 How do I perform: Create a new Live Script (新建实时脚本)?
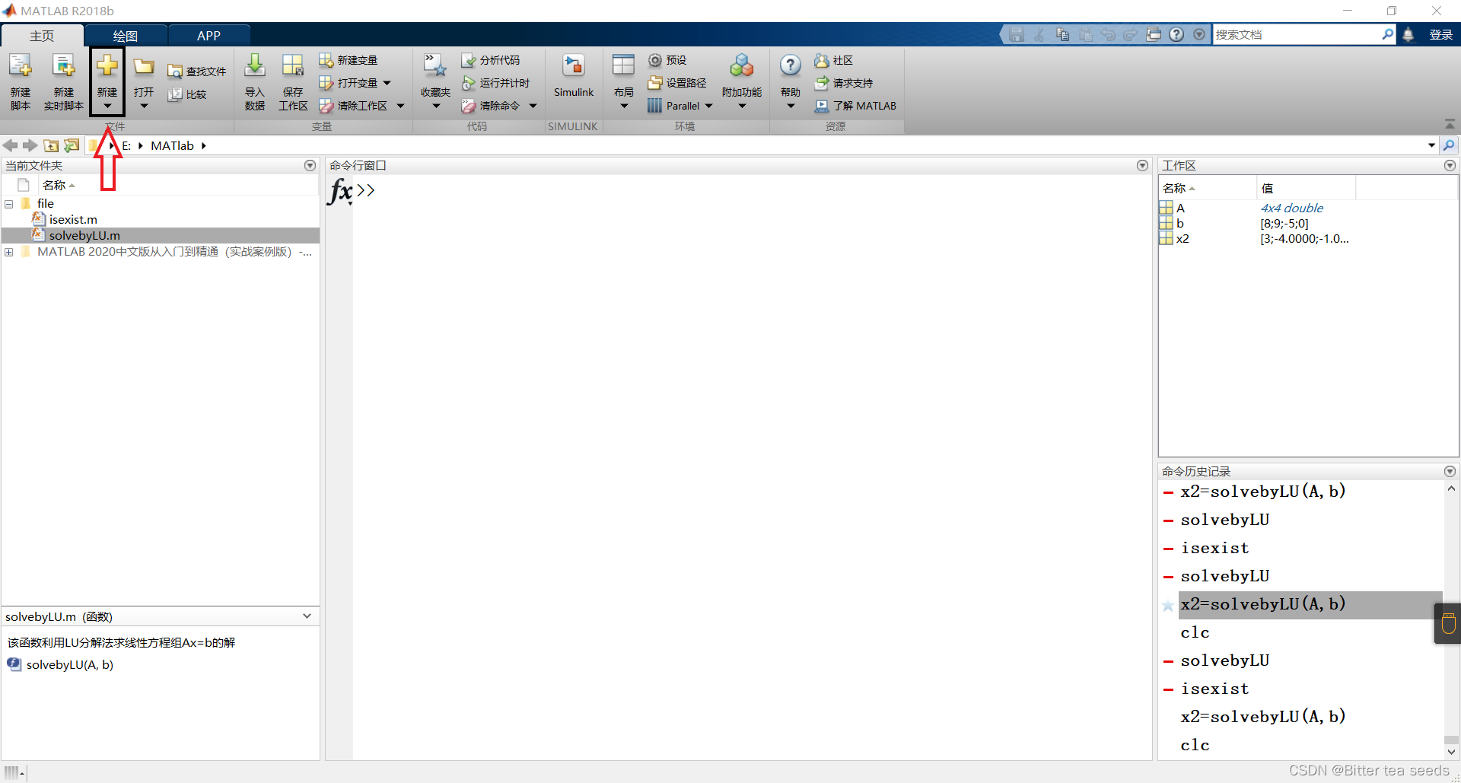tap(63, 81)
